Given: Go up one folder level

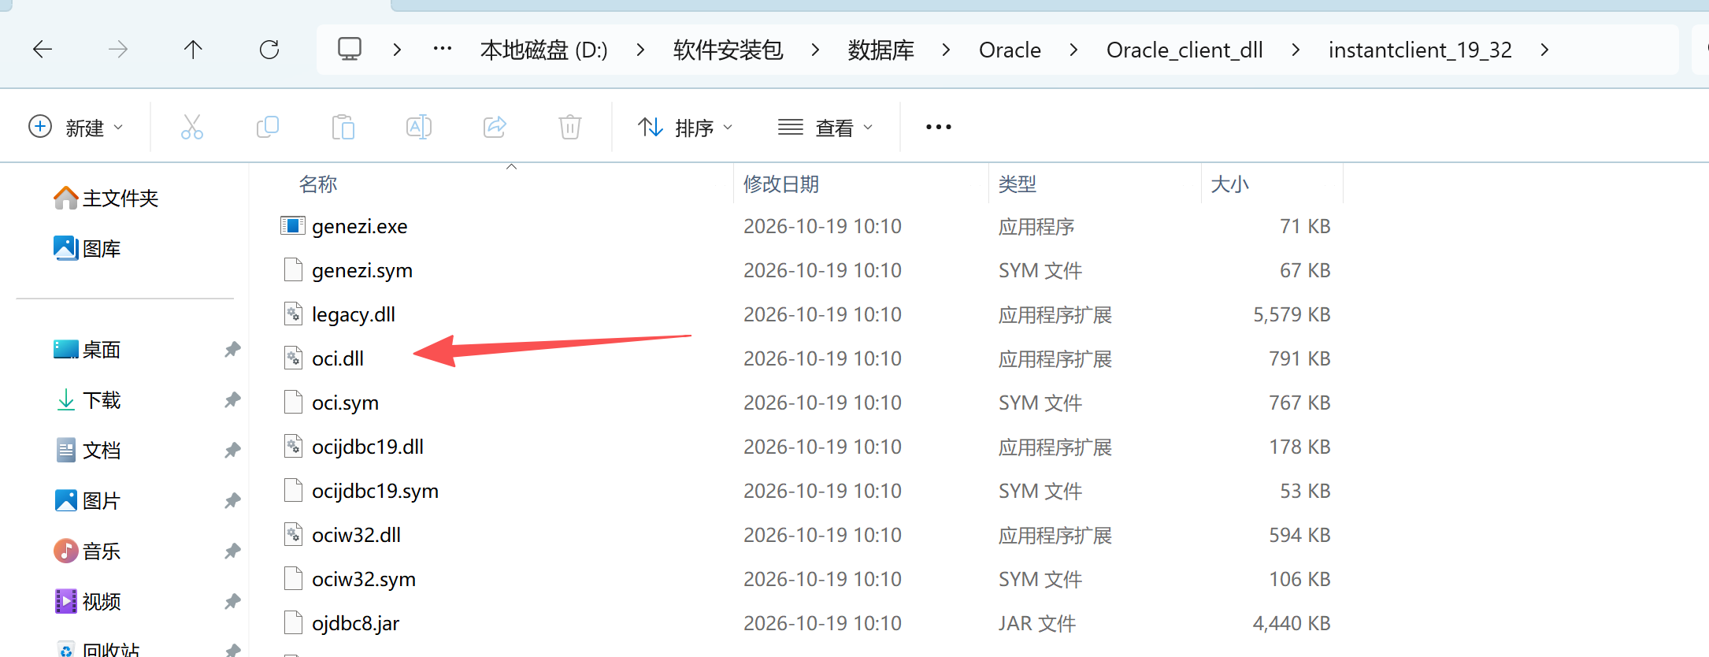Looking at the screenshot, I should coord(193,50).
